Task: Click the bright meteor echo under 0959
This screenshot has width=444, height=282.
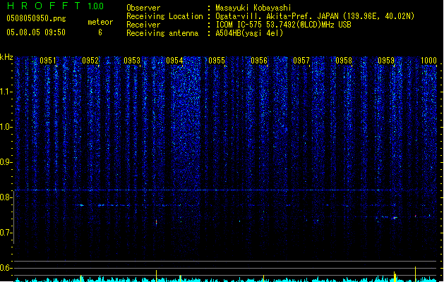Action: [395, 218]
